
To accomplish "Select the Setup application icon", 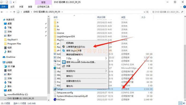I will click(55, 89).
